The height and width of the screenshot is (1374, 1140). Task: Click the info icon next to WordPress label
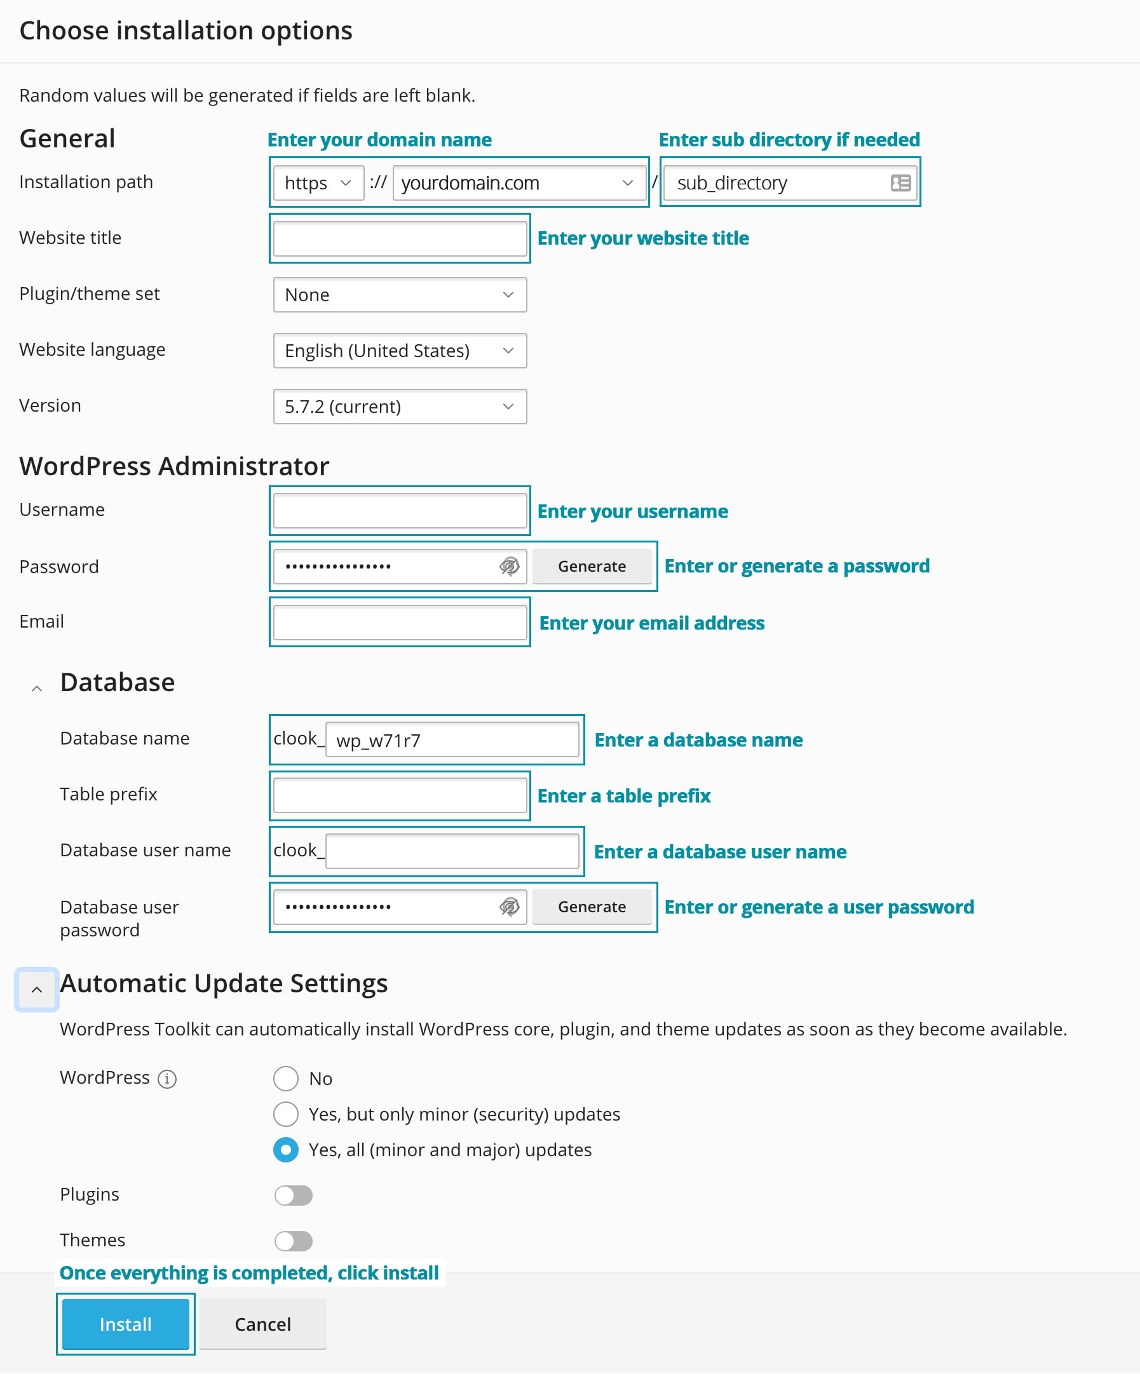pos(168,1077)
